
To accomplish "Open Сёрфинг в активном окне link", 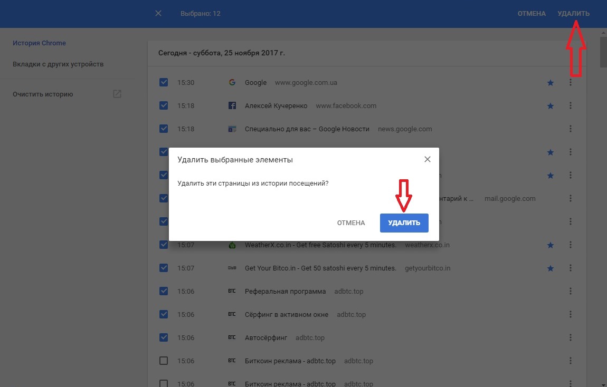I will point(287,314).
